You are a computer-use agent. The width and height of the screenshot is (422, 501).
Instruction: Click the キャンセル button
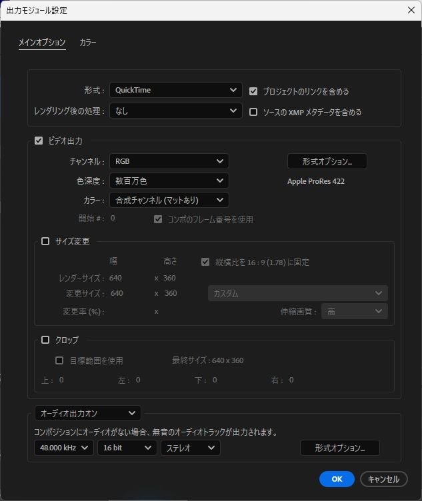coord(383,479)
